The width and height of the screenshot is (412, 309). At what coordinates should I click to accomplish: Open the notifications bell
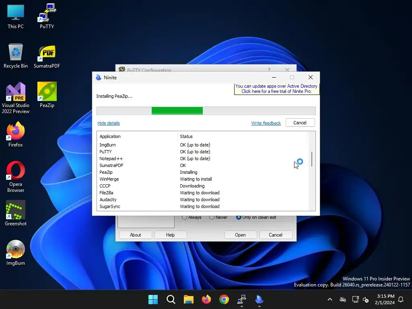(x=401, y=299)
